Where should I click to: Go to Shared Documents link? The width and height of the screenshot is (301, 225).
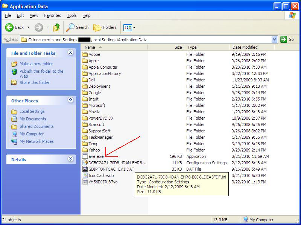[x=36, y=126]
